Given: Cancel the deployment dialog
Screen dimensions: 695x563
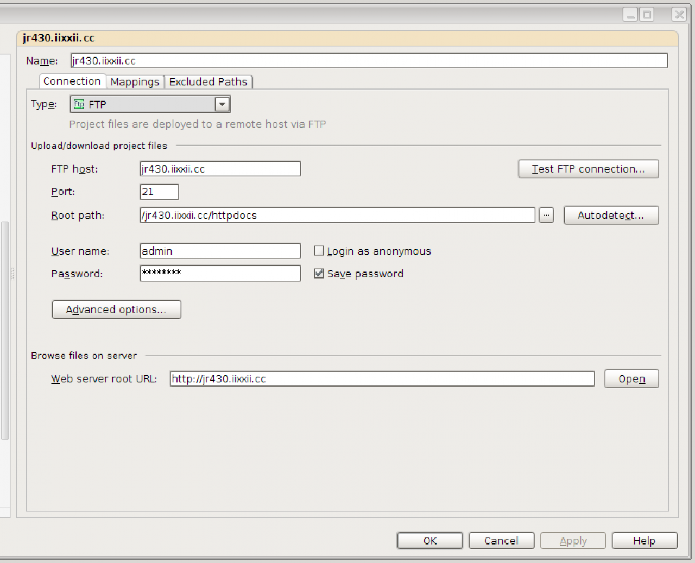Looking at the screenshot, I should pyautogui.click(x=501, y=541).
